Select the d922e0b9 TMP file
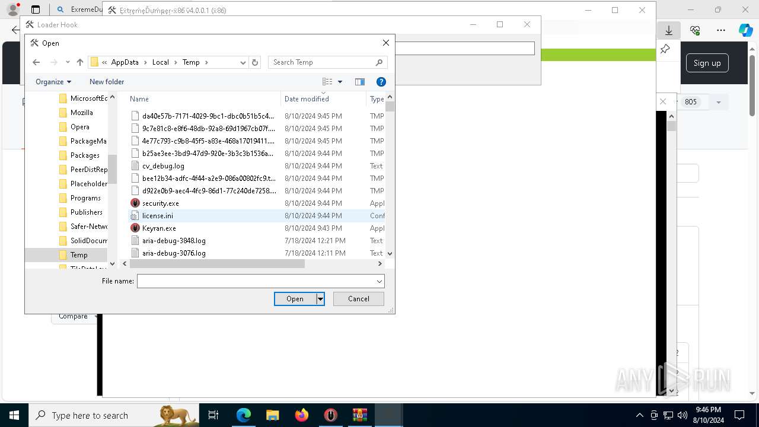Image resolution: width=759 pixels, height=427 pixels. tap(209, 191)
